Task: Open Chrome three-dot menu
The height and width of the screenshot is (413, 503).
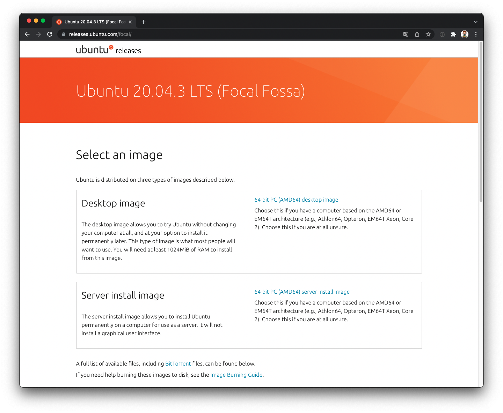Action: point(476,34)
